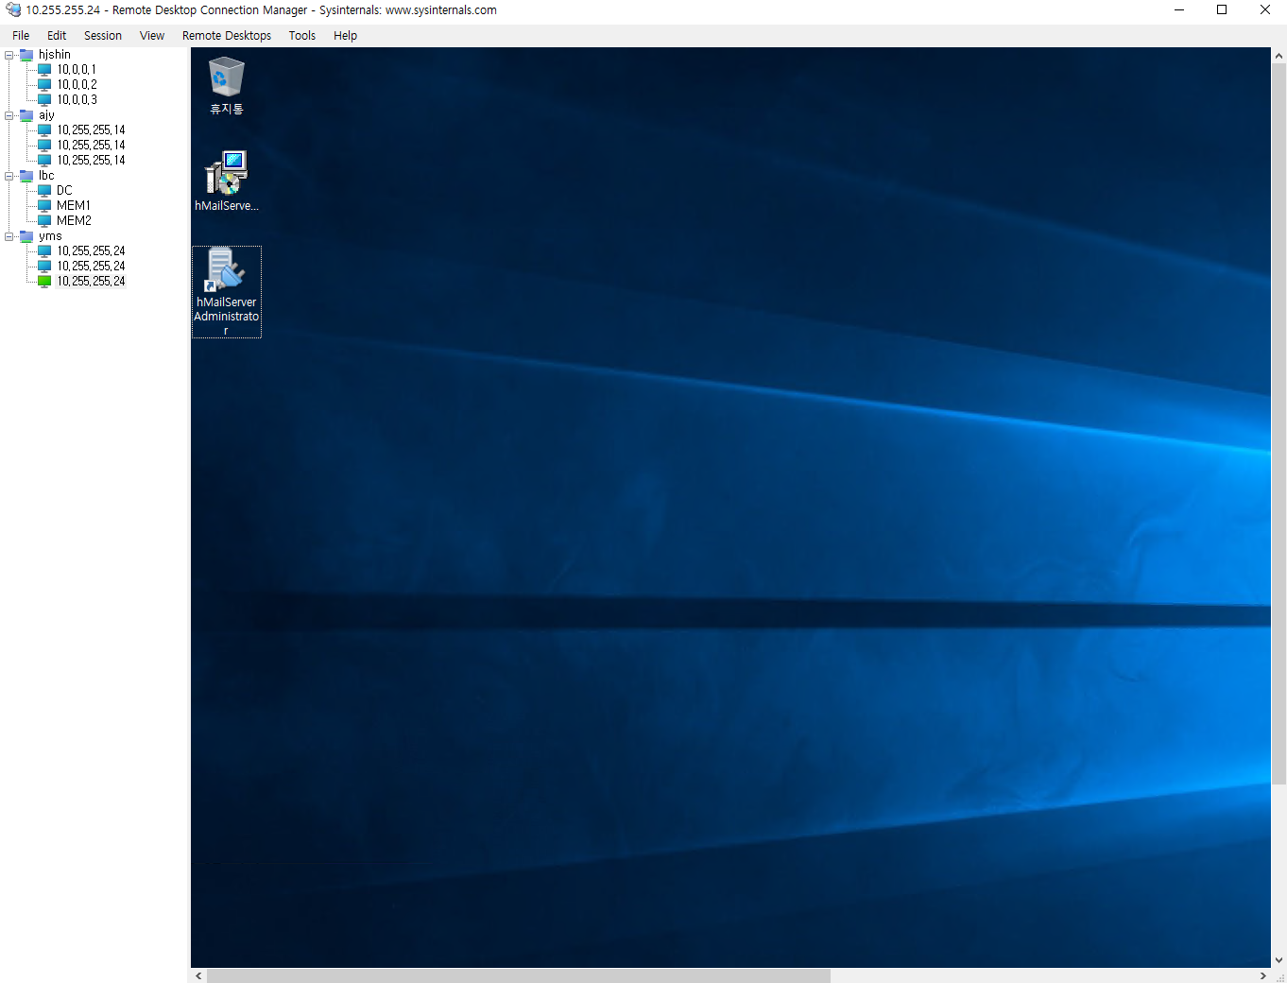
Task: Select the MEM2 server label
Action: pyautogui.click(x=74, y=221)
